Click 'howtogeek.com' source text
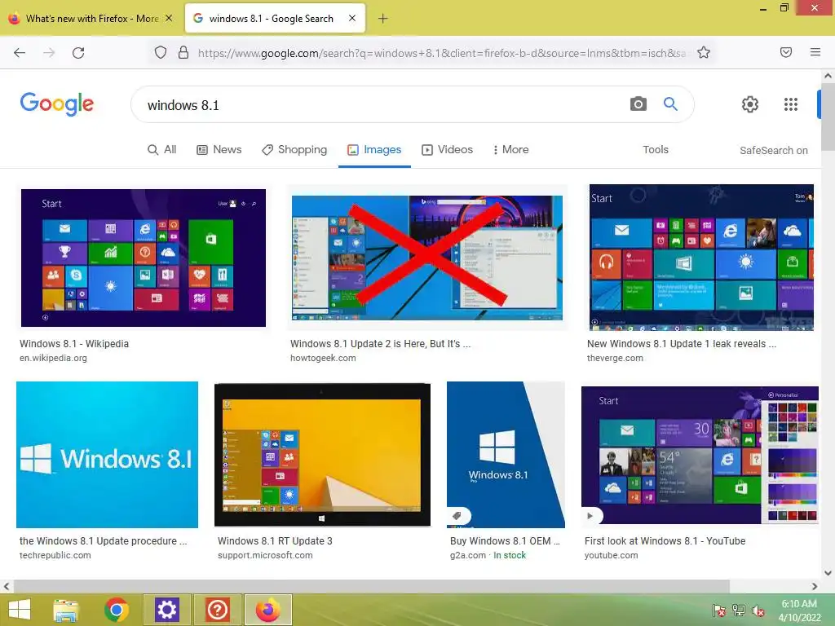835x626 pixels. (x=323, y=359)
